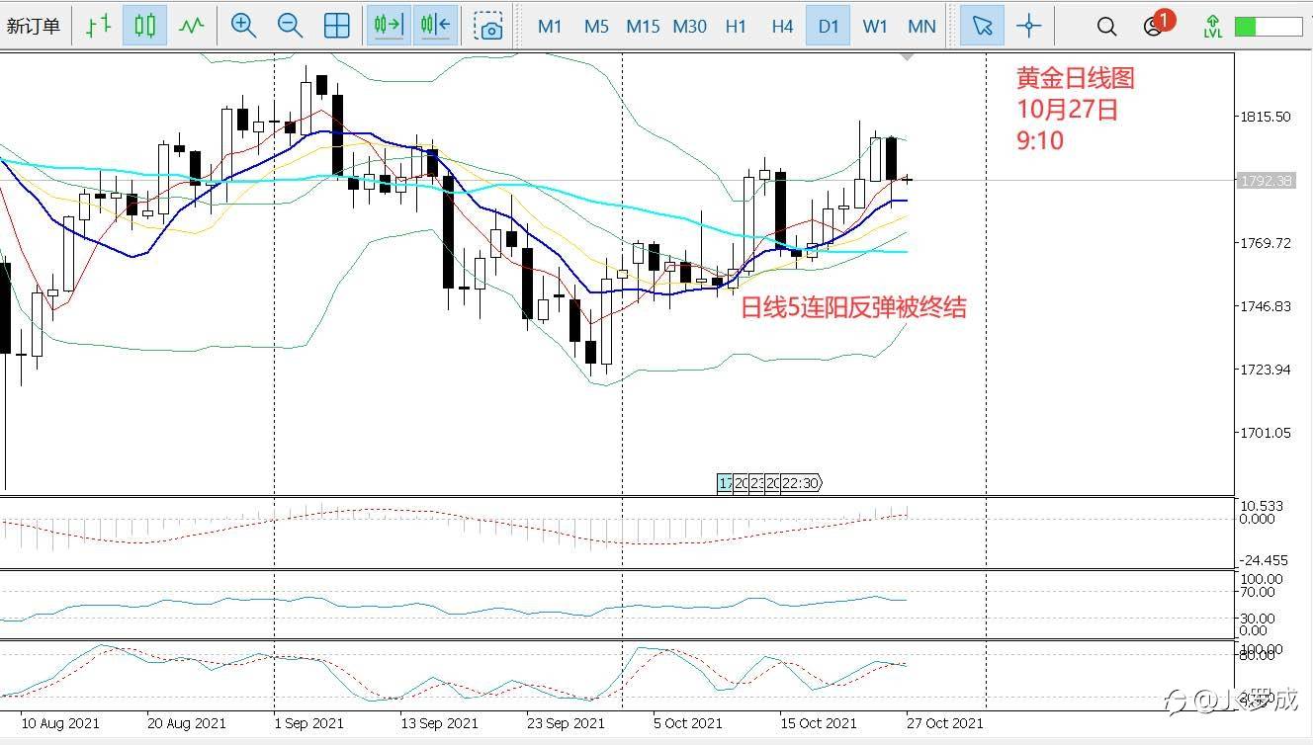Select the 10月27日 text label
The width and height of the screenshot is (1313, 745).
click(x=1068, y=109)
